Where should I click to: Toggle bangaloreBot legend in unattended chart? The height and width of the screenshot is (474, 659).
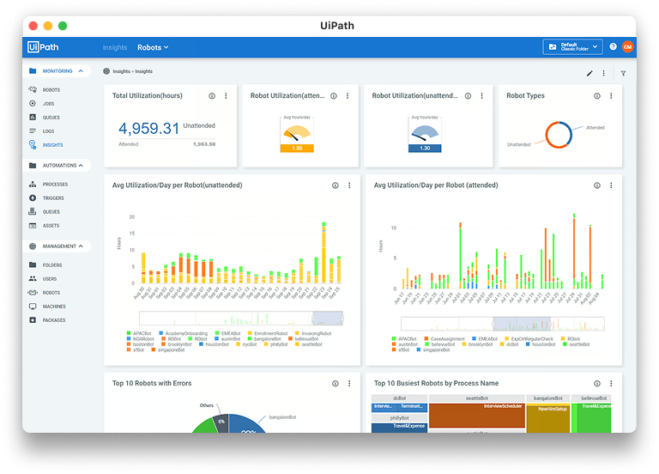coord(264,339)
